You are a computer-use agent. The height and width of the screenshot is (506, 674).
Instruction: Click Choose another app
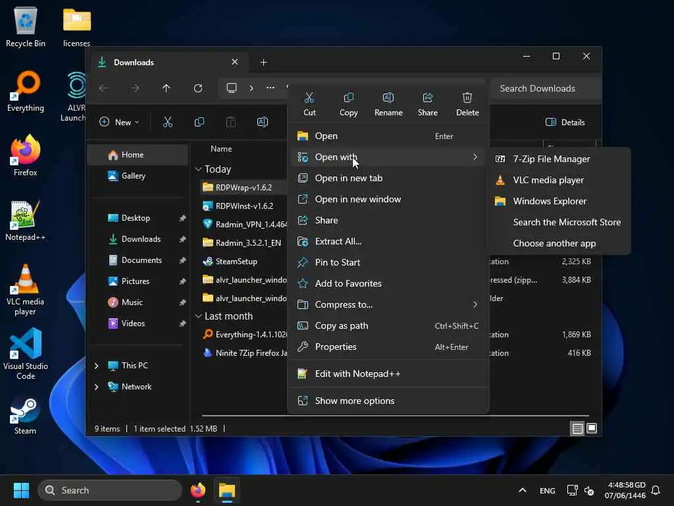(559, 244)
